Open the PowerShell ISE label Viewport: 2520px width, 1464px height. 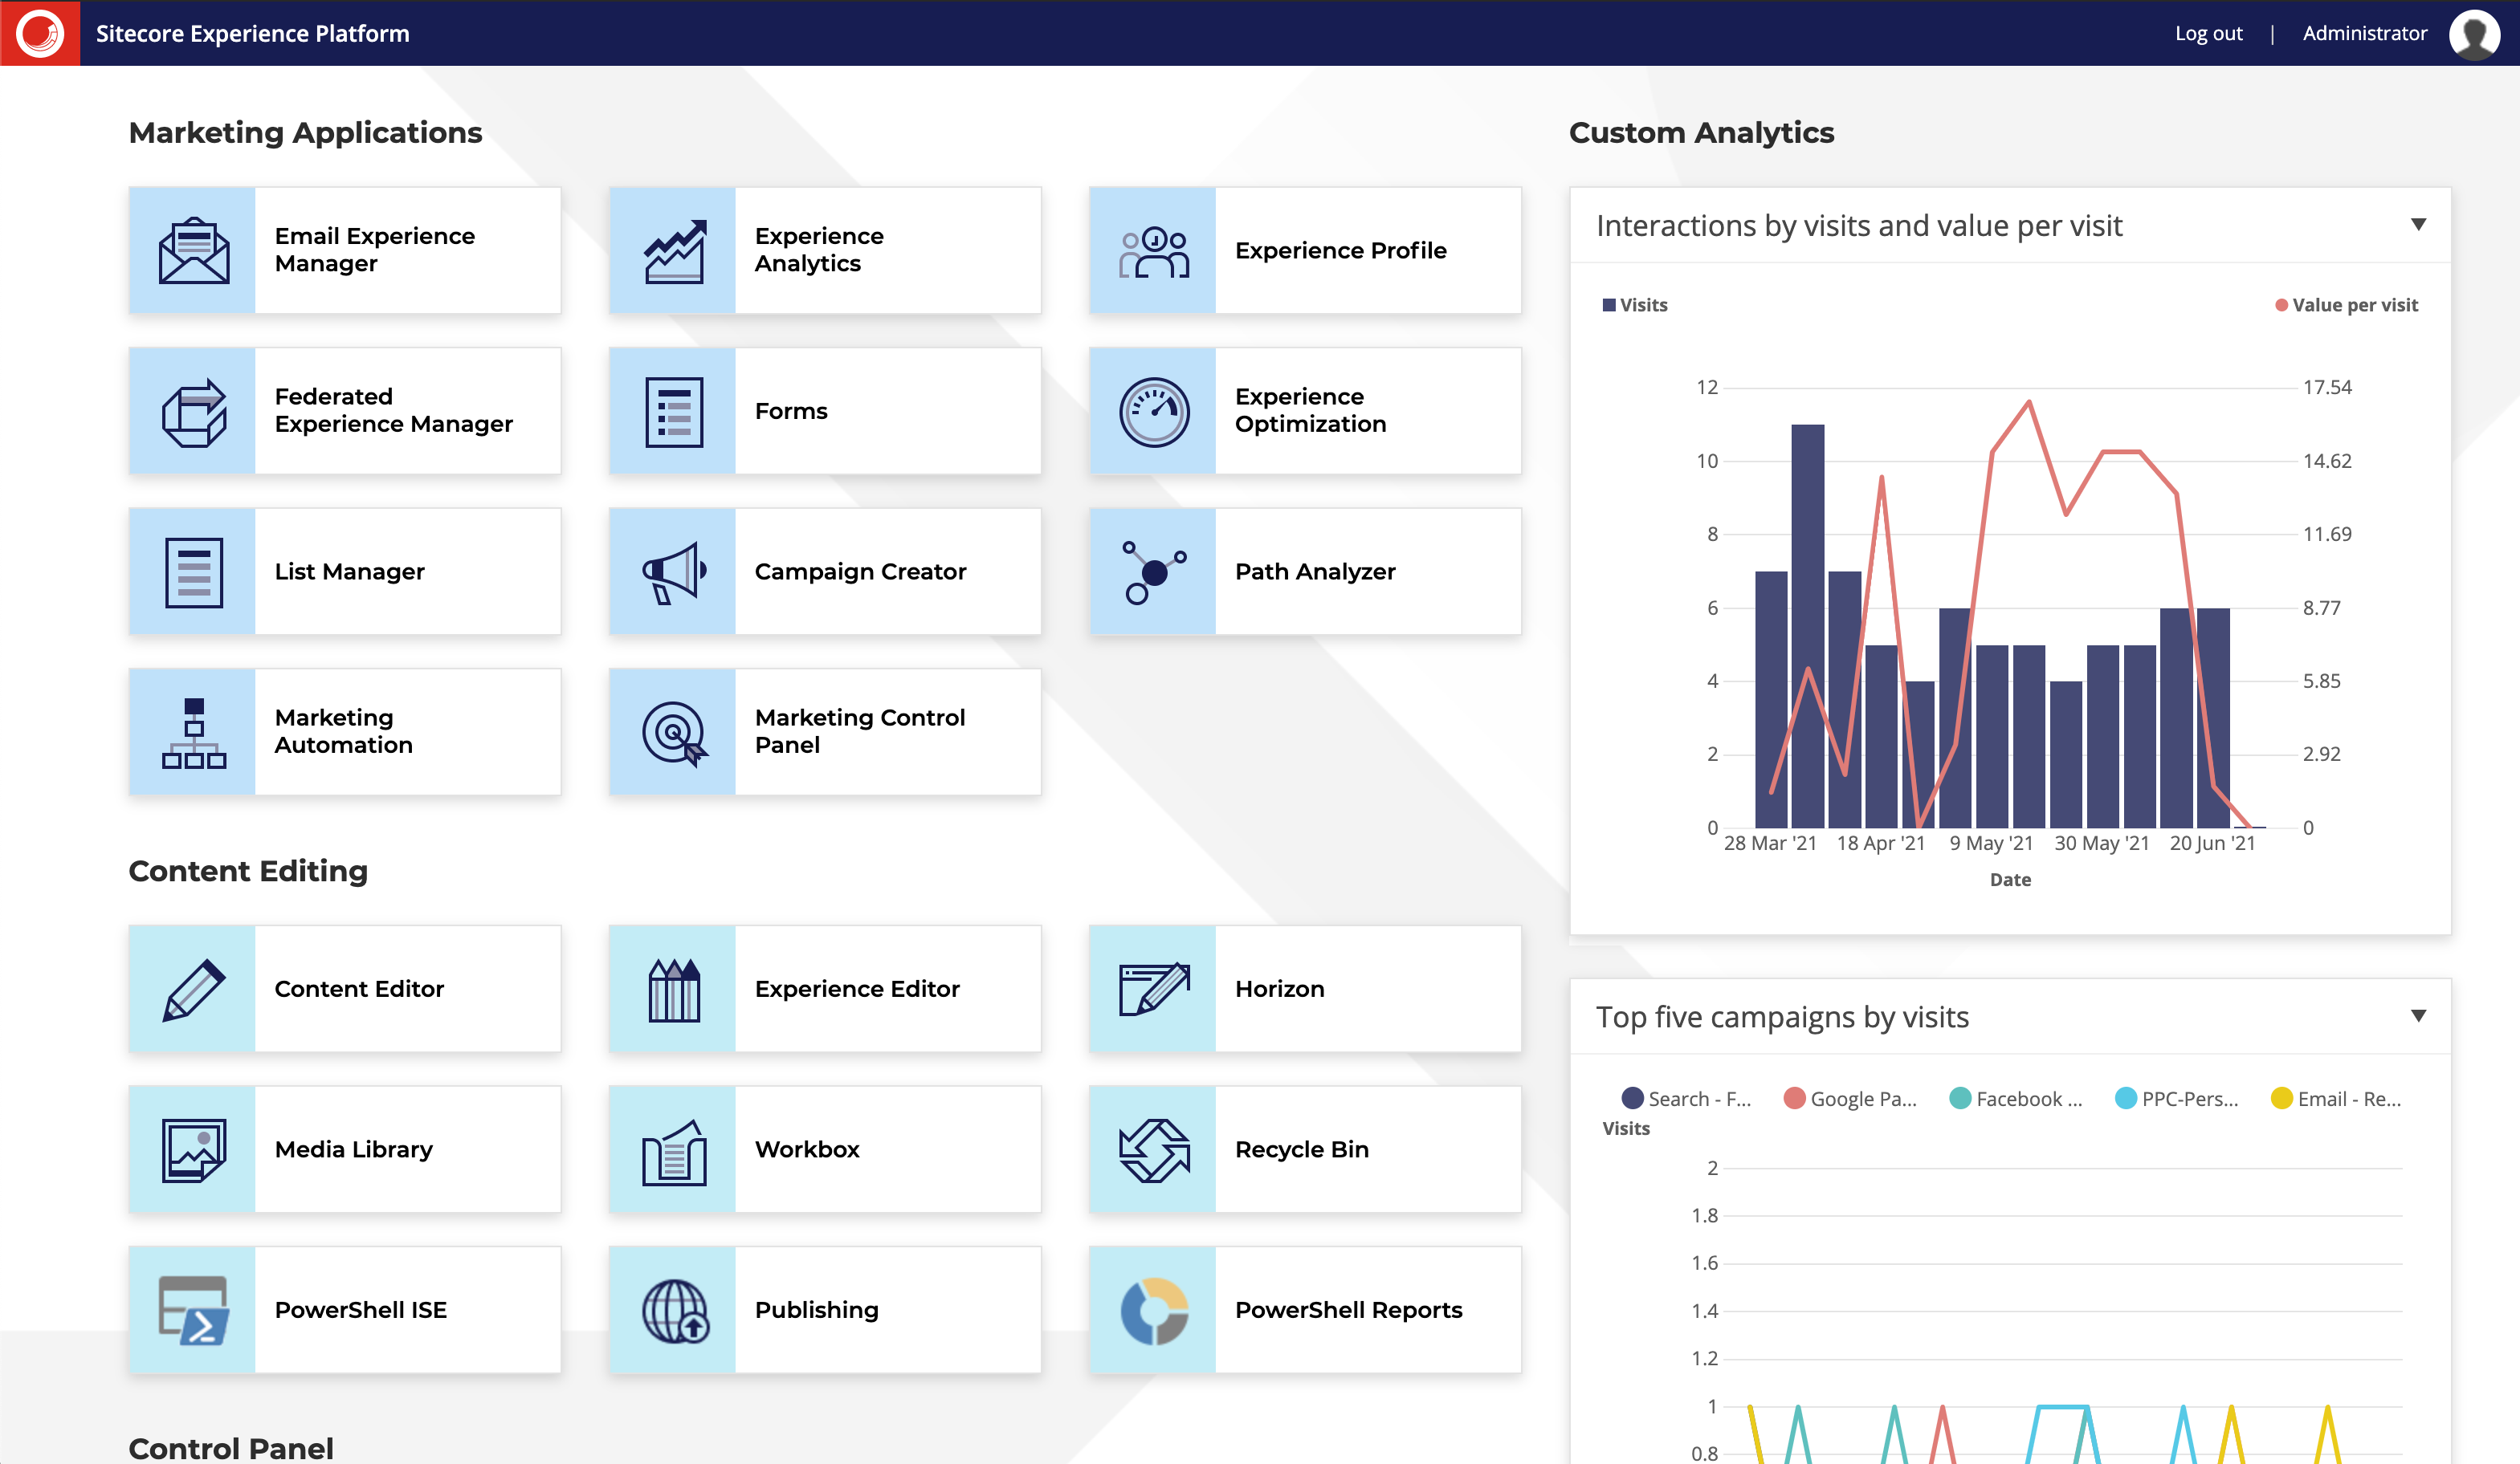tap(360, 1309)
